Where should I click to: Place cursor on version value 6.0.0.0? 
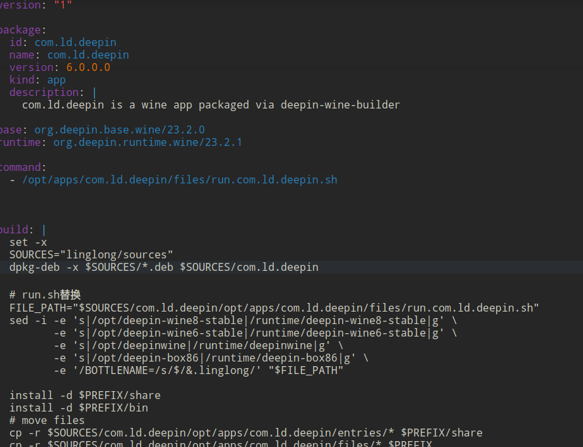(x=88, y=67)
